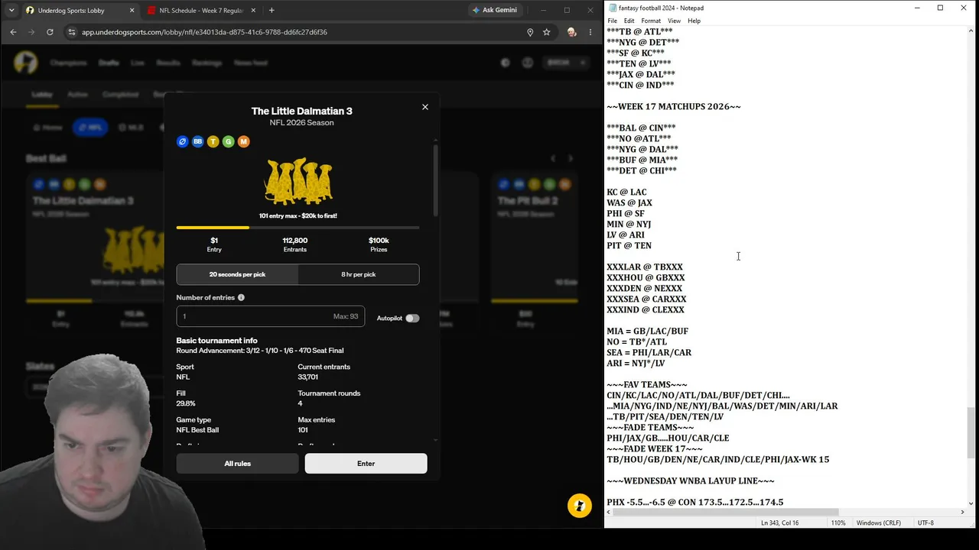The height and width of the screenshot is (550, 979).
Task: Click the yellow T badge
Action: pyautogui.click(x=213, y=141)
